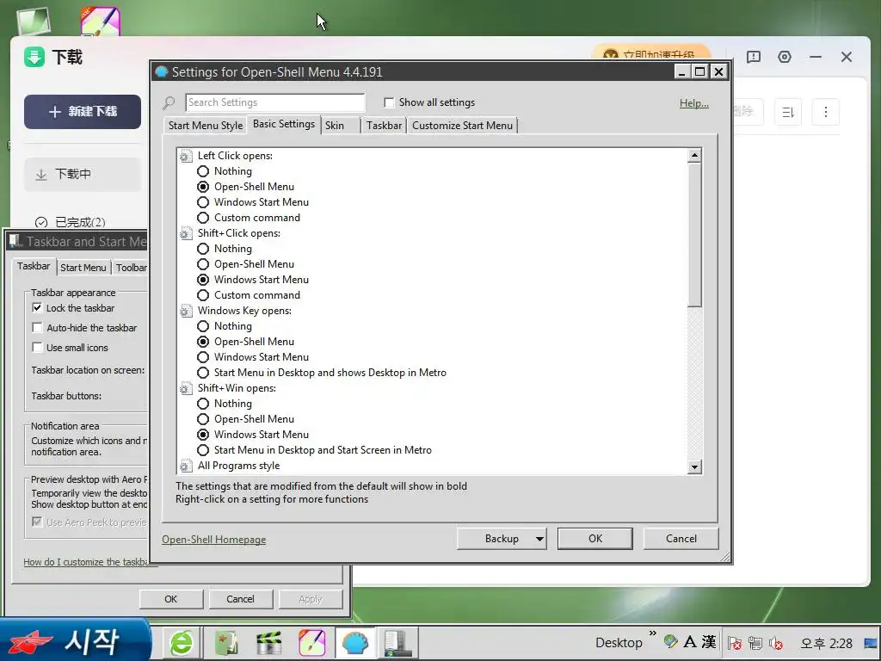The image size is (881, 661).
Task: Click the settings list scrollbar thumb
Action: pyautogui.click(x=694, y=235)
